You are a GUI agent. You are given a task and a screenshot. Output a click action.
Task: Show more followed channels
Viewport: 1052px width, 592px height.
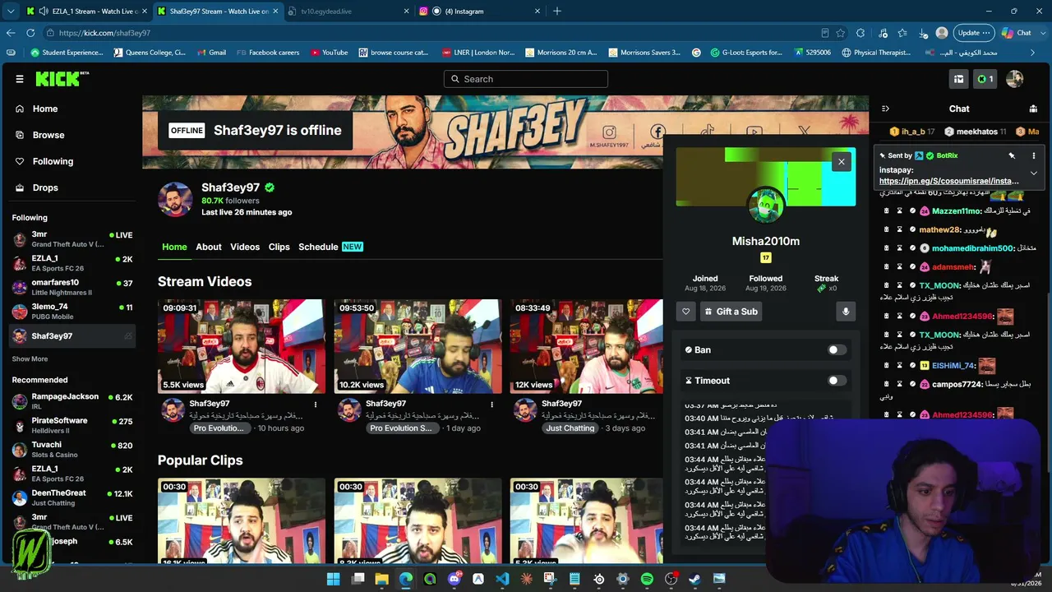point(30,359)
